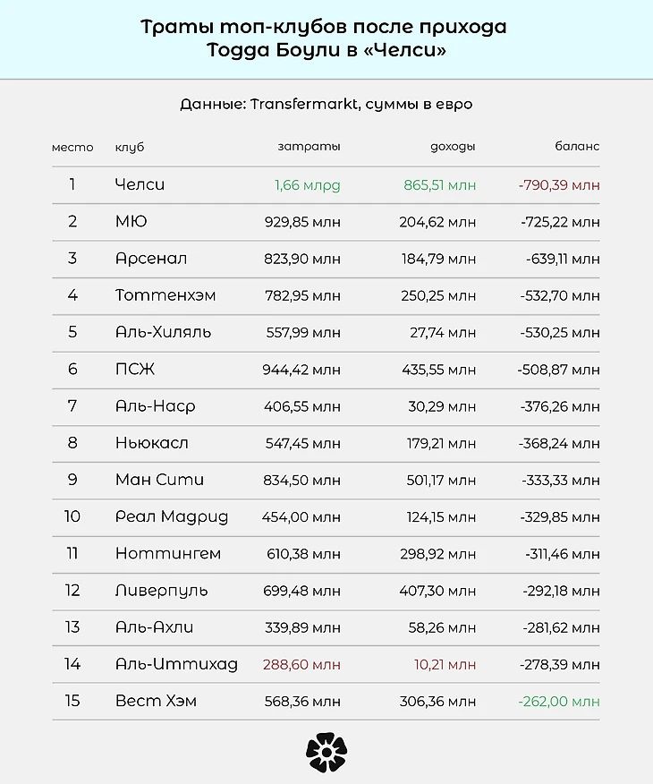The height and width of the screenshot is (784, 653).
Task: Click the green -262,00 млн balance value
Action: coord(559,701)
